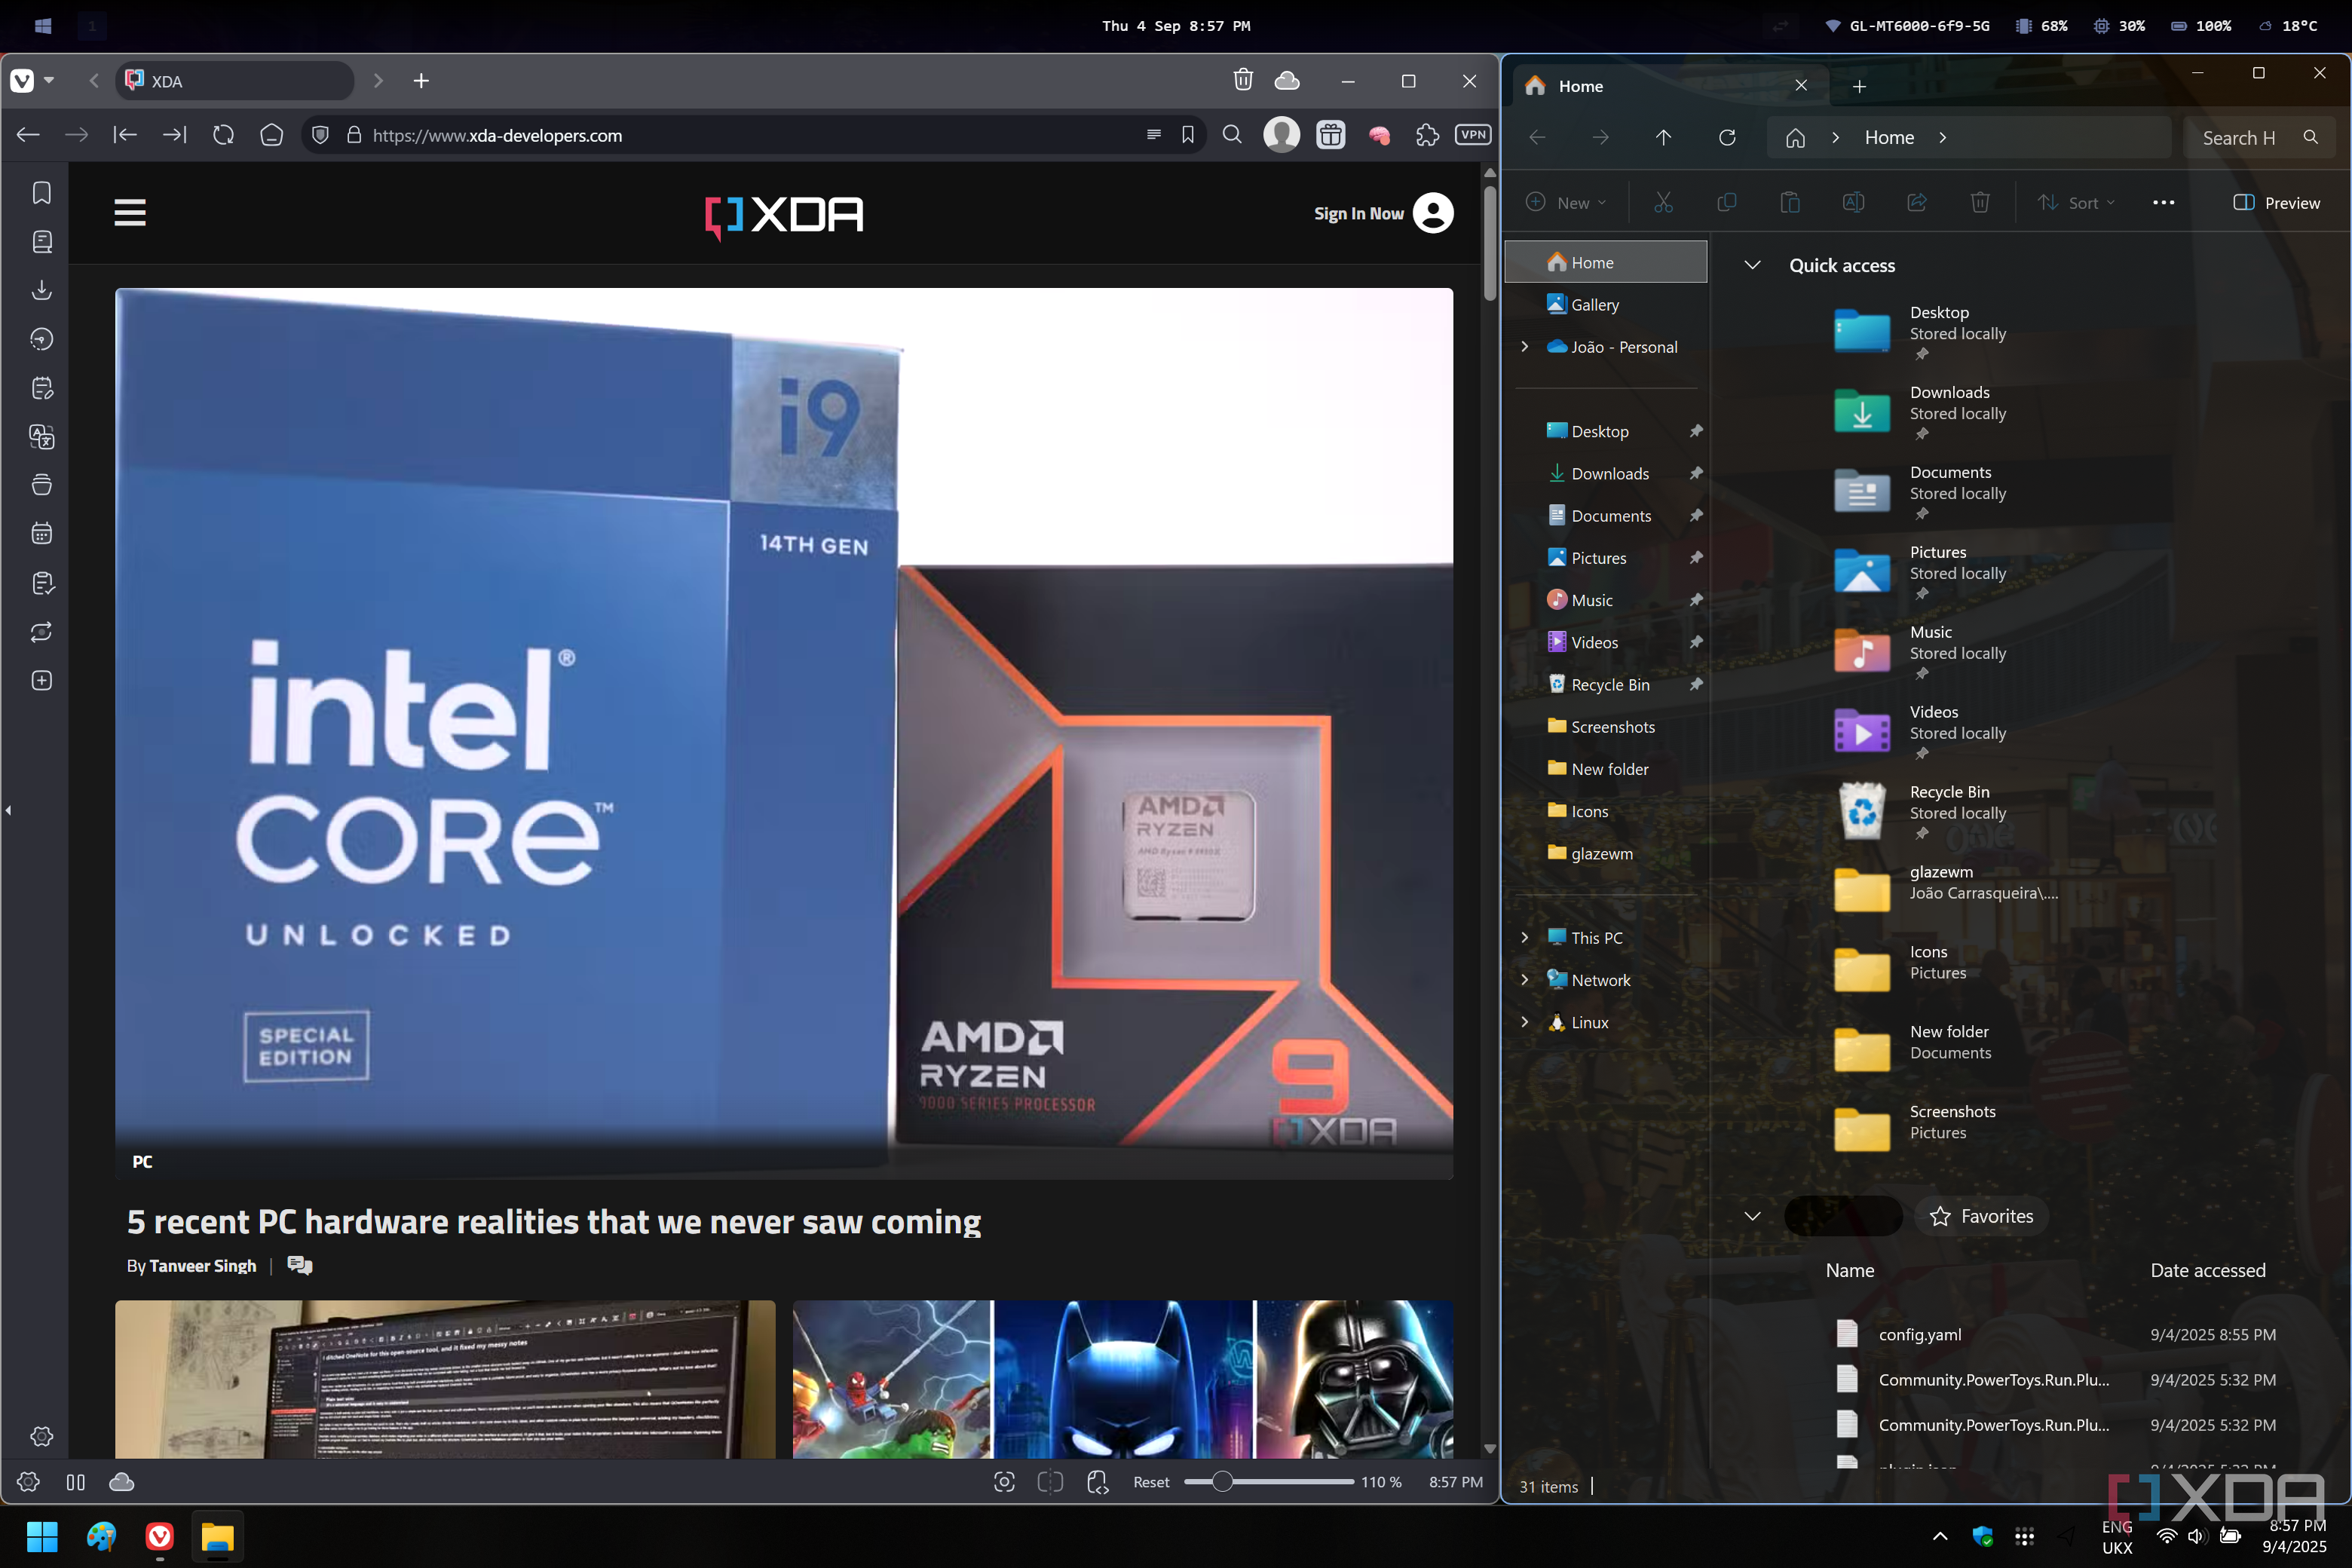
Task: Click the capture page camera icon
Action: (x=1004, y=1482)
